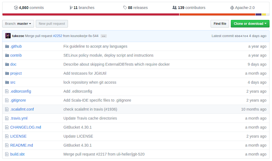Click the .editorconfig file icon
Viewport: 272px width, 161px height.
click(x=7, y=91)
